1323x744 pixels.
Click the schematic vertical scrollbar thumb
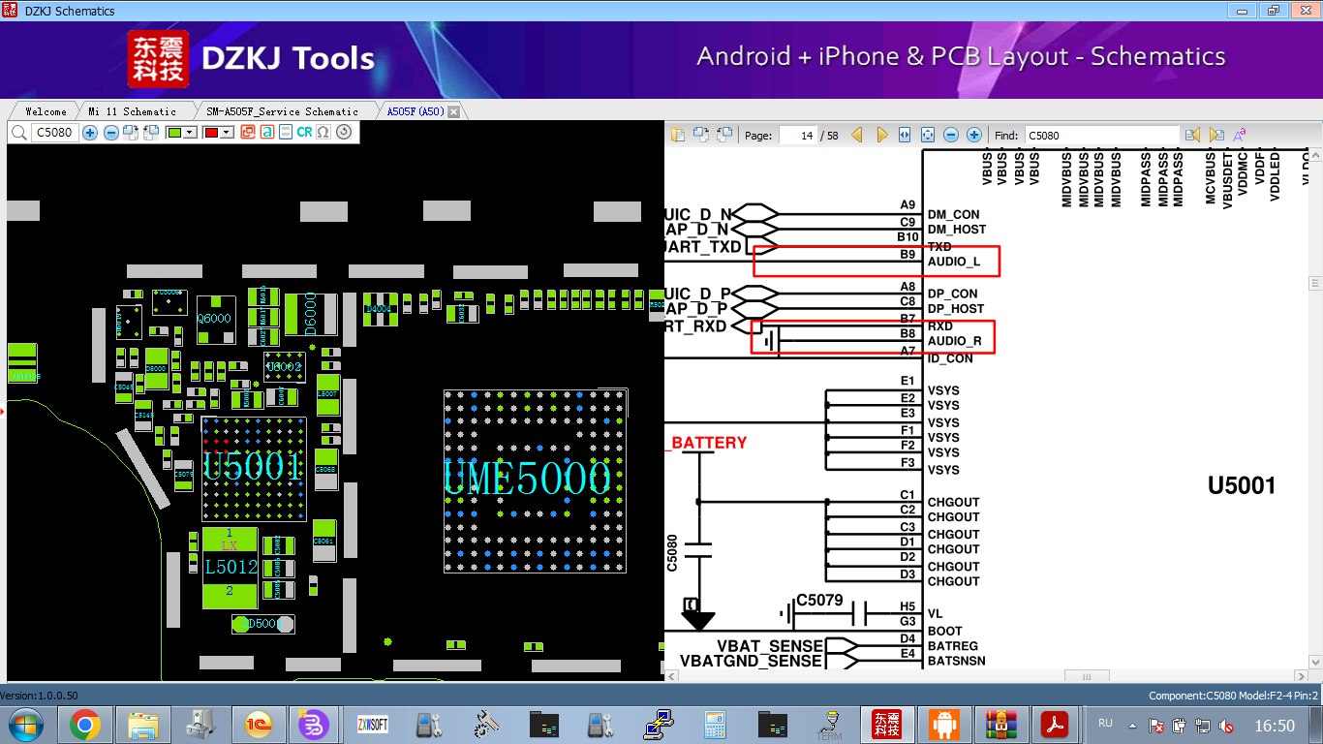tap(1314, 284)
